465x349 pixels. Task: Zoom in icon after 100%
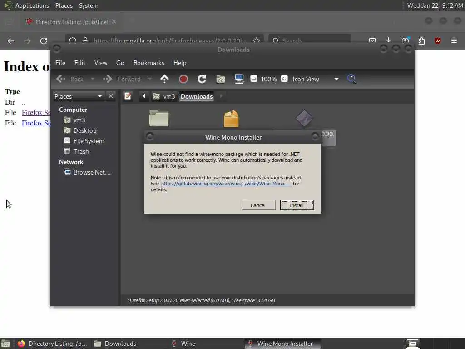click(284, 79)
